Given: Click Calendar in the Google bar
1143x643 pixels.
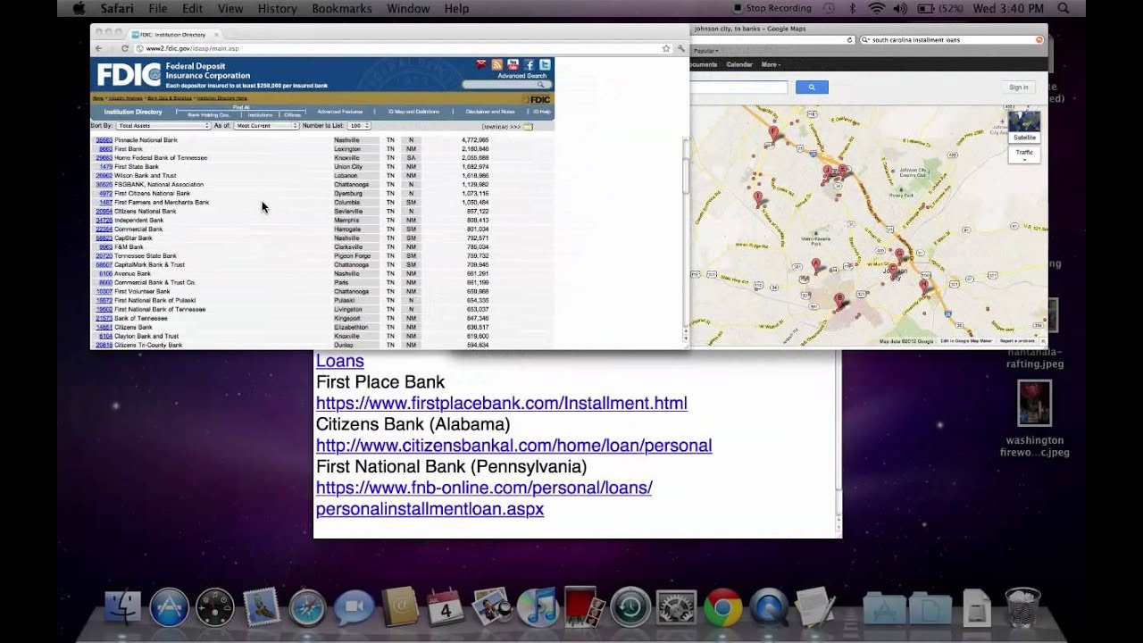Looking at the screenshot, I should pos(739,64).
